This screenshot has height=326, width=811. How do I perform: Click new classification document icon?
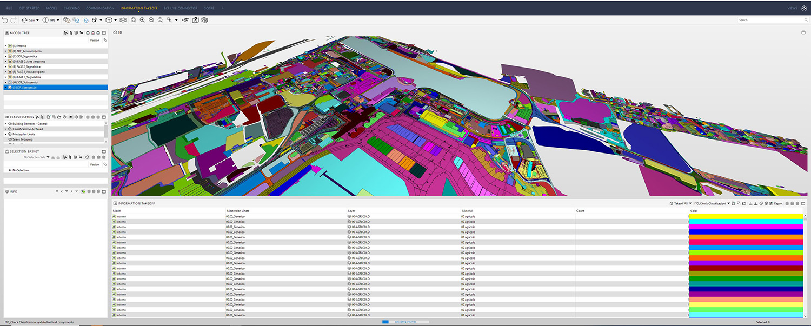click(48, 117)
